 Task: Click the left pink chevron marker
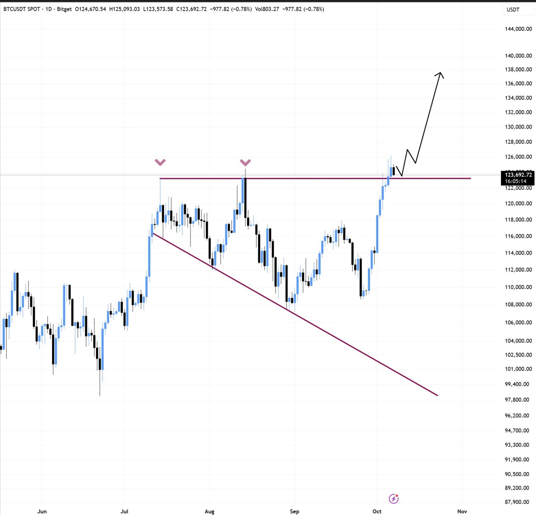click(x=160, y=163)
